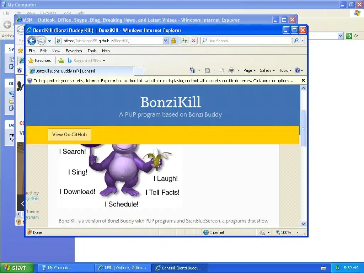
Task: Click MSN window favorites star icon
Action: 20,50
